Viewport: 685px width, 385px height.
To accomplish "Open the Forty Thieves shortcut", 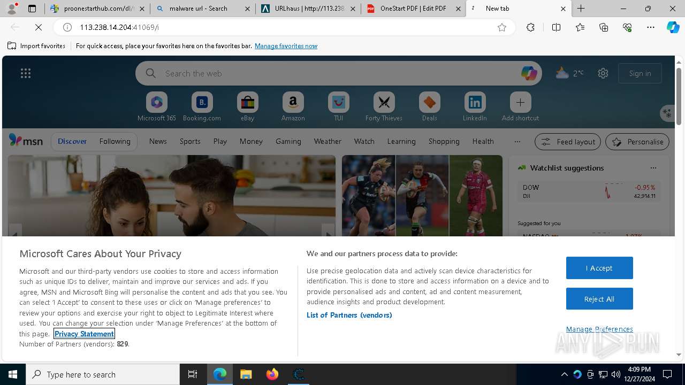I will pos(384,106).
